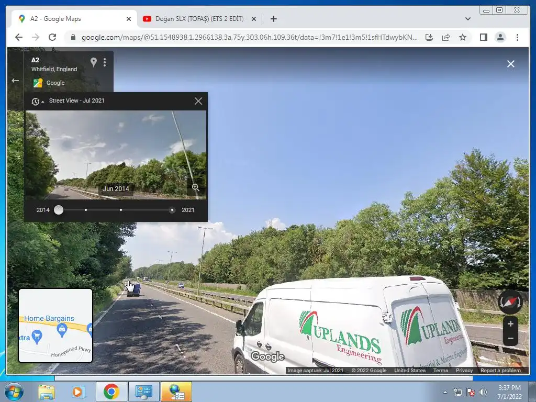Click the back arrow in Street View panel
Viewport: 536px width, 402px height.
tap(15, 81)
